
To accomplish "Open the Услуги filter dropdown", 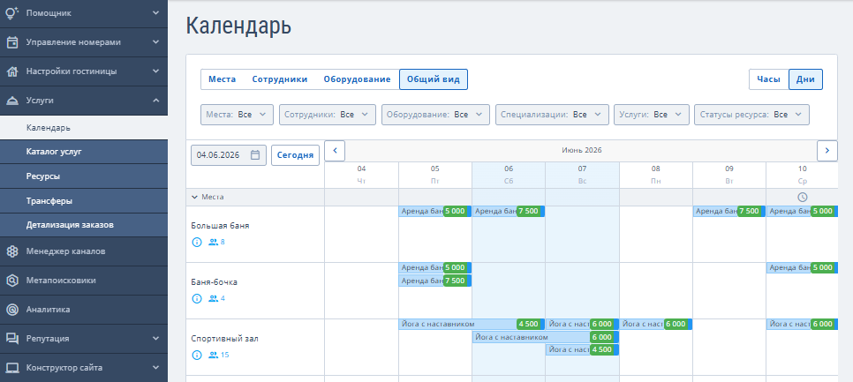I will pos(652,115).
